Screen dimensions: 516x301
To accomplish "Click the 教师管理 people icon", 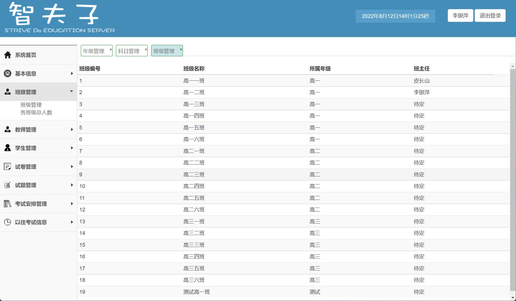I will [x=8, y=129].
